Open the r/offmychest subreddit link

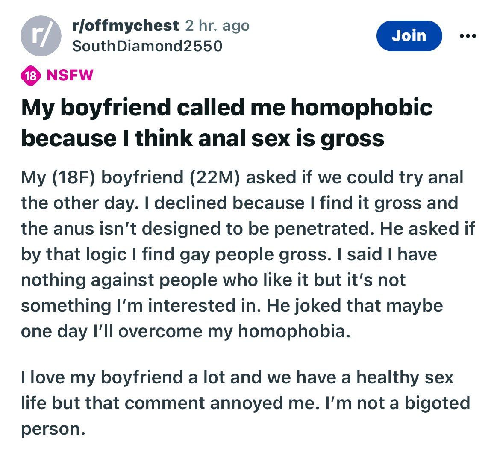point(125,26)
